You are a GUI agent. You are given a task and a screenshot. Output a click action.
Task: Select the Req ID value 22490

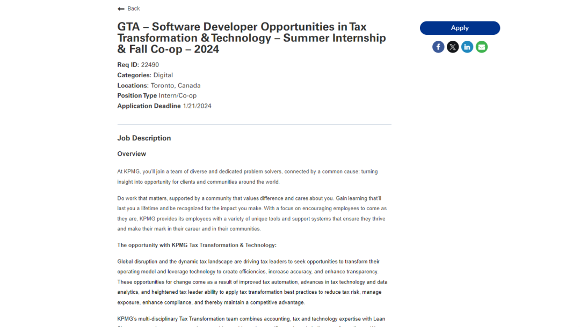150,65
